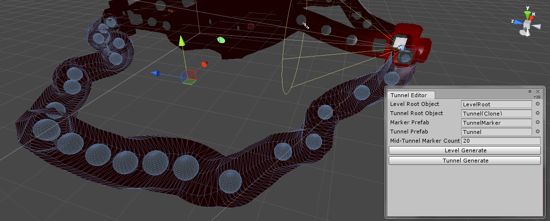Click the Tunnel Root Object label
This screenshot has width=550, height=221.
pyautogui.click(x=416, y=113)
